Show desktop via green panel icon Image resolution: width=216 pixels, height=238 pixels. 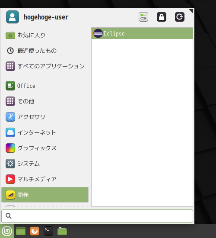pyautogui.click(x=21, y=231)
